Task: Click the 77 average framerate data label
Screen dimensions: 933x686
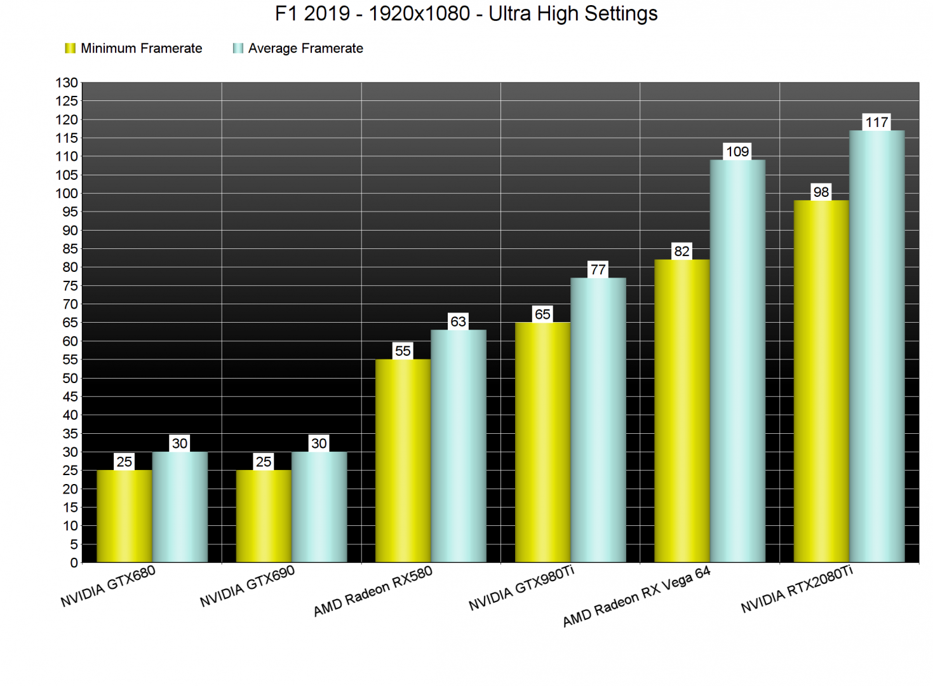Action: (x=598, y=270)
